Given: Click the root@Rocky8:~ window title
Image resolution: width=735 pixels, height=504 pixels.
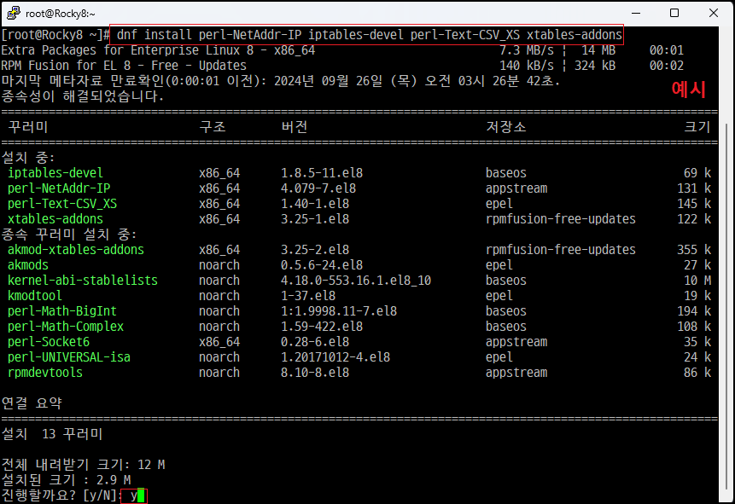Looking at the screenshot, I should [61, 14].
